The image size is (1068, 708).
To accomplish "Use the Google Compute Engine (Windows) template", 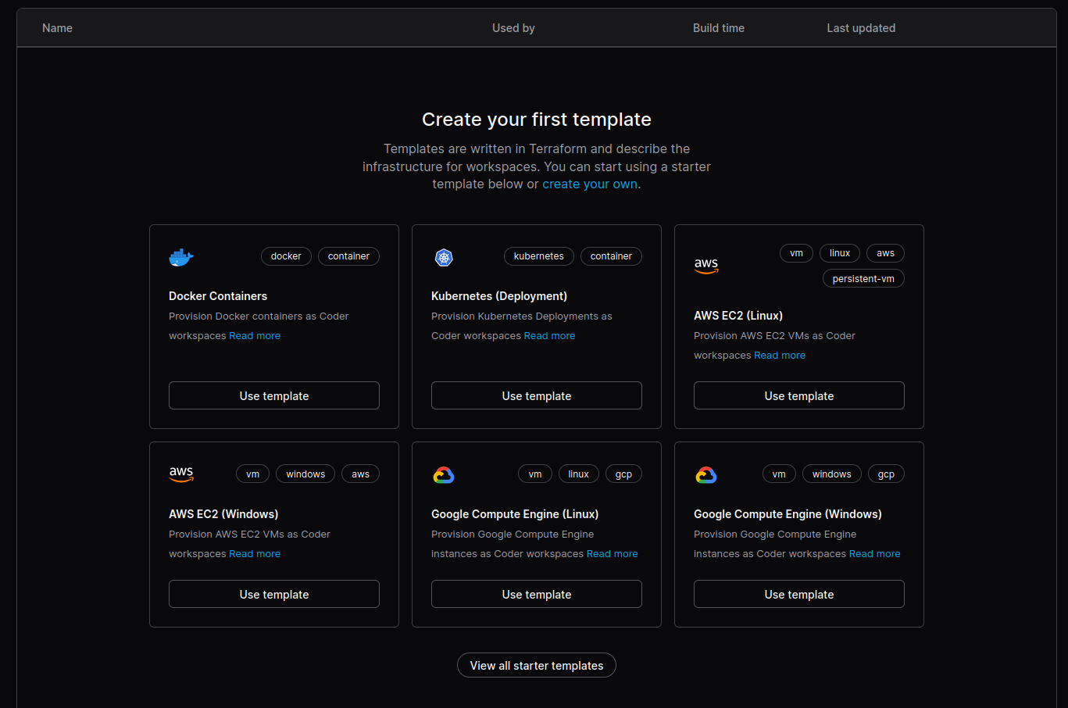I will 799,594.
